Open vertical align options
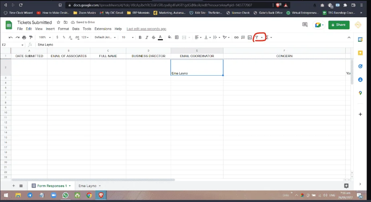This screenshot has height=202, width=371. pos(207,37)
